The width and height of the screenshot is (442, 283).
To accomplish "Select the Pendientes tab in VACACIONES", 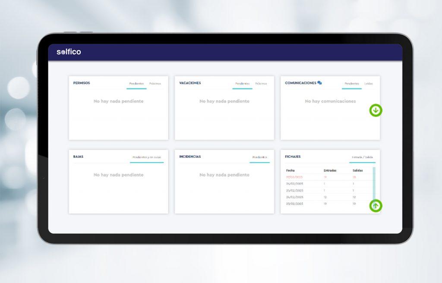I will pyautogui.click(x=242, y=84).
